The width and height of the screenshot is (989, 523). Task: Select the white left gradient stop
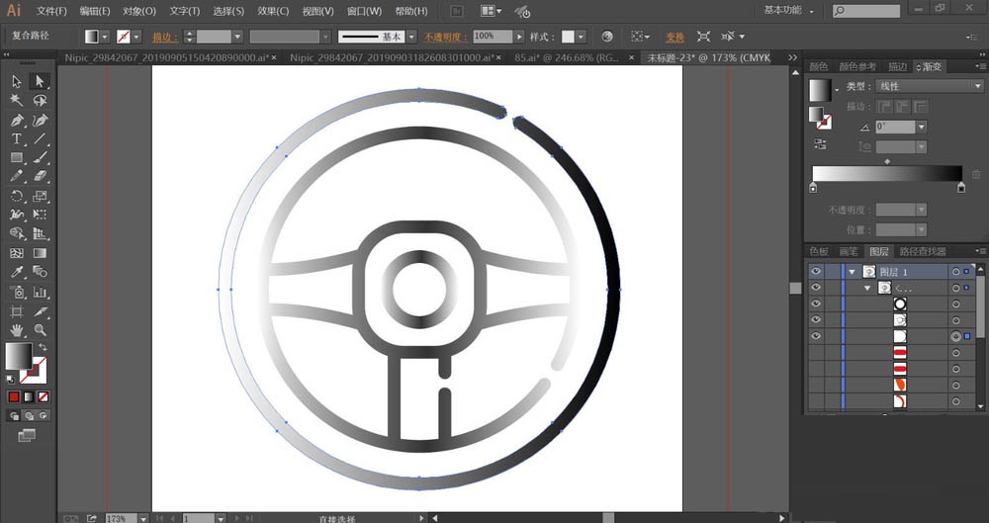coord(813,188)
